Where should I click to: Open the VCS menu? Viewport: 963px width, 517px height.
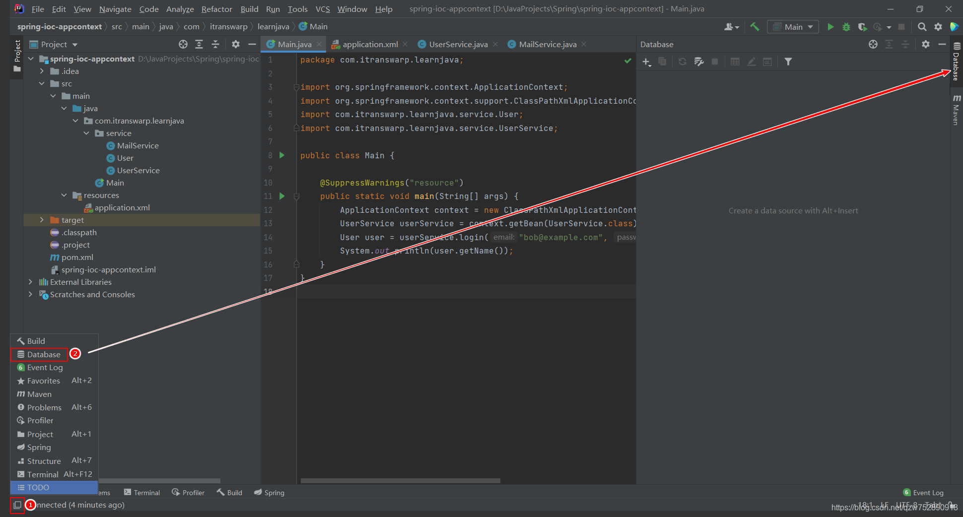323,9
